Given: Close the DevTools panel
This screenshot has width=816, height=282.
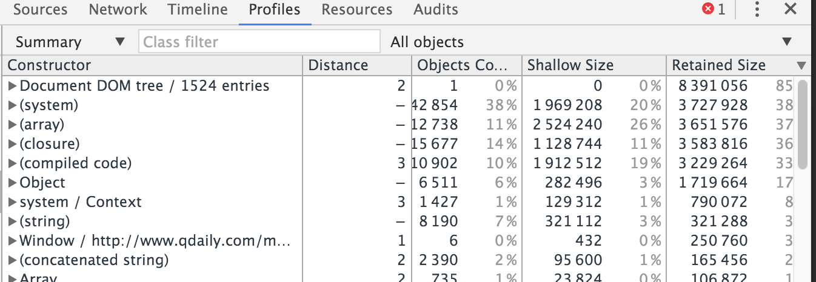Looking at the screenshot, I should click(x=790, y=9).
